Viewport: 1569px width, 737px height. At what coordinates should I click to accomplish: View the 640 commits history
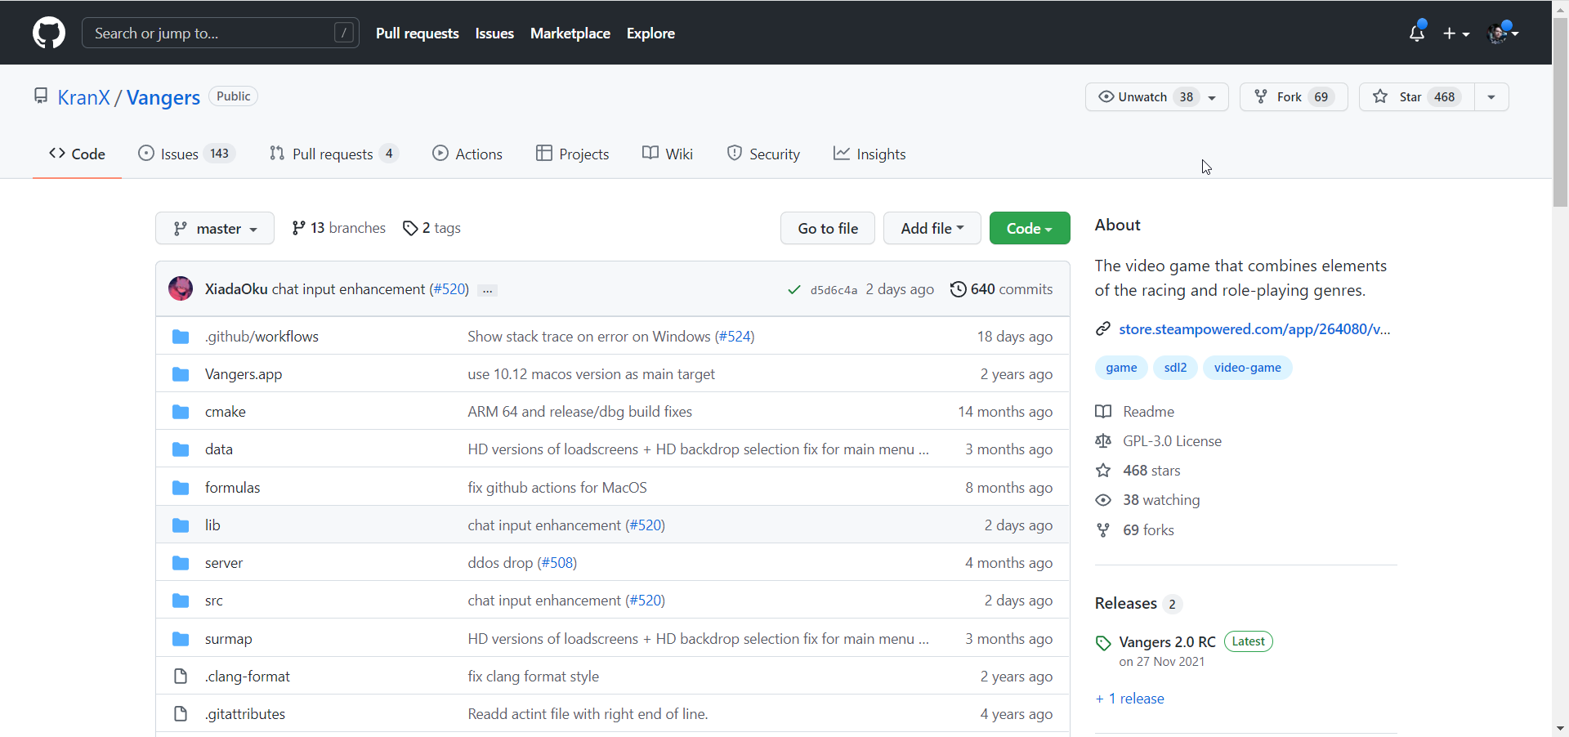pyautogui.click(x=1001, y=289)
